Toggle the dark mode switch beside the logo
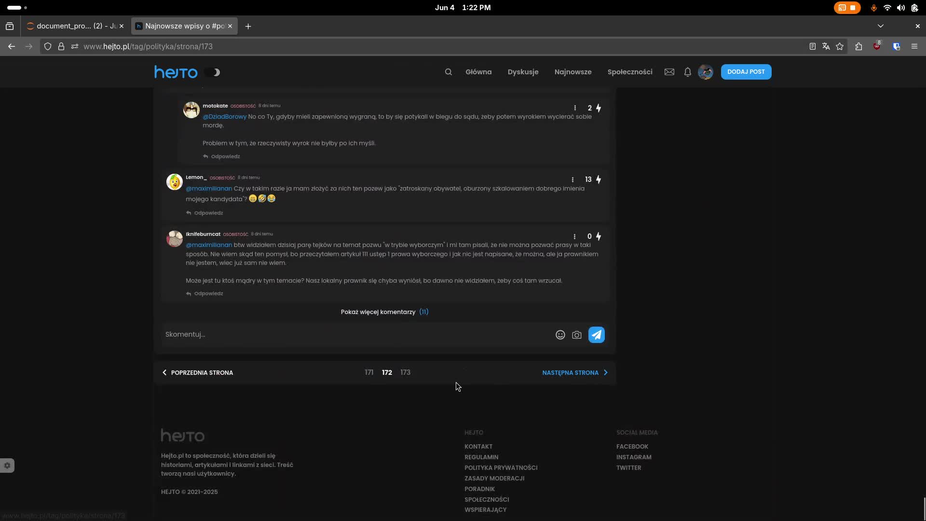The width and height of the screenshot is (926, 521). (x=212, y=72)
